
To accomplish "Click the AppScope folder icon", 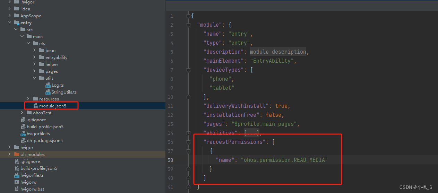I will coord(17,16).
